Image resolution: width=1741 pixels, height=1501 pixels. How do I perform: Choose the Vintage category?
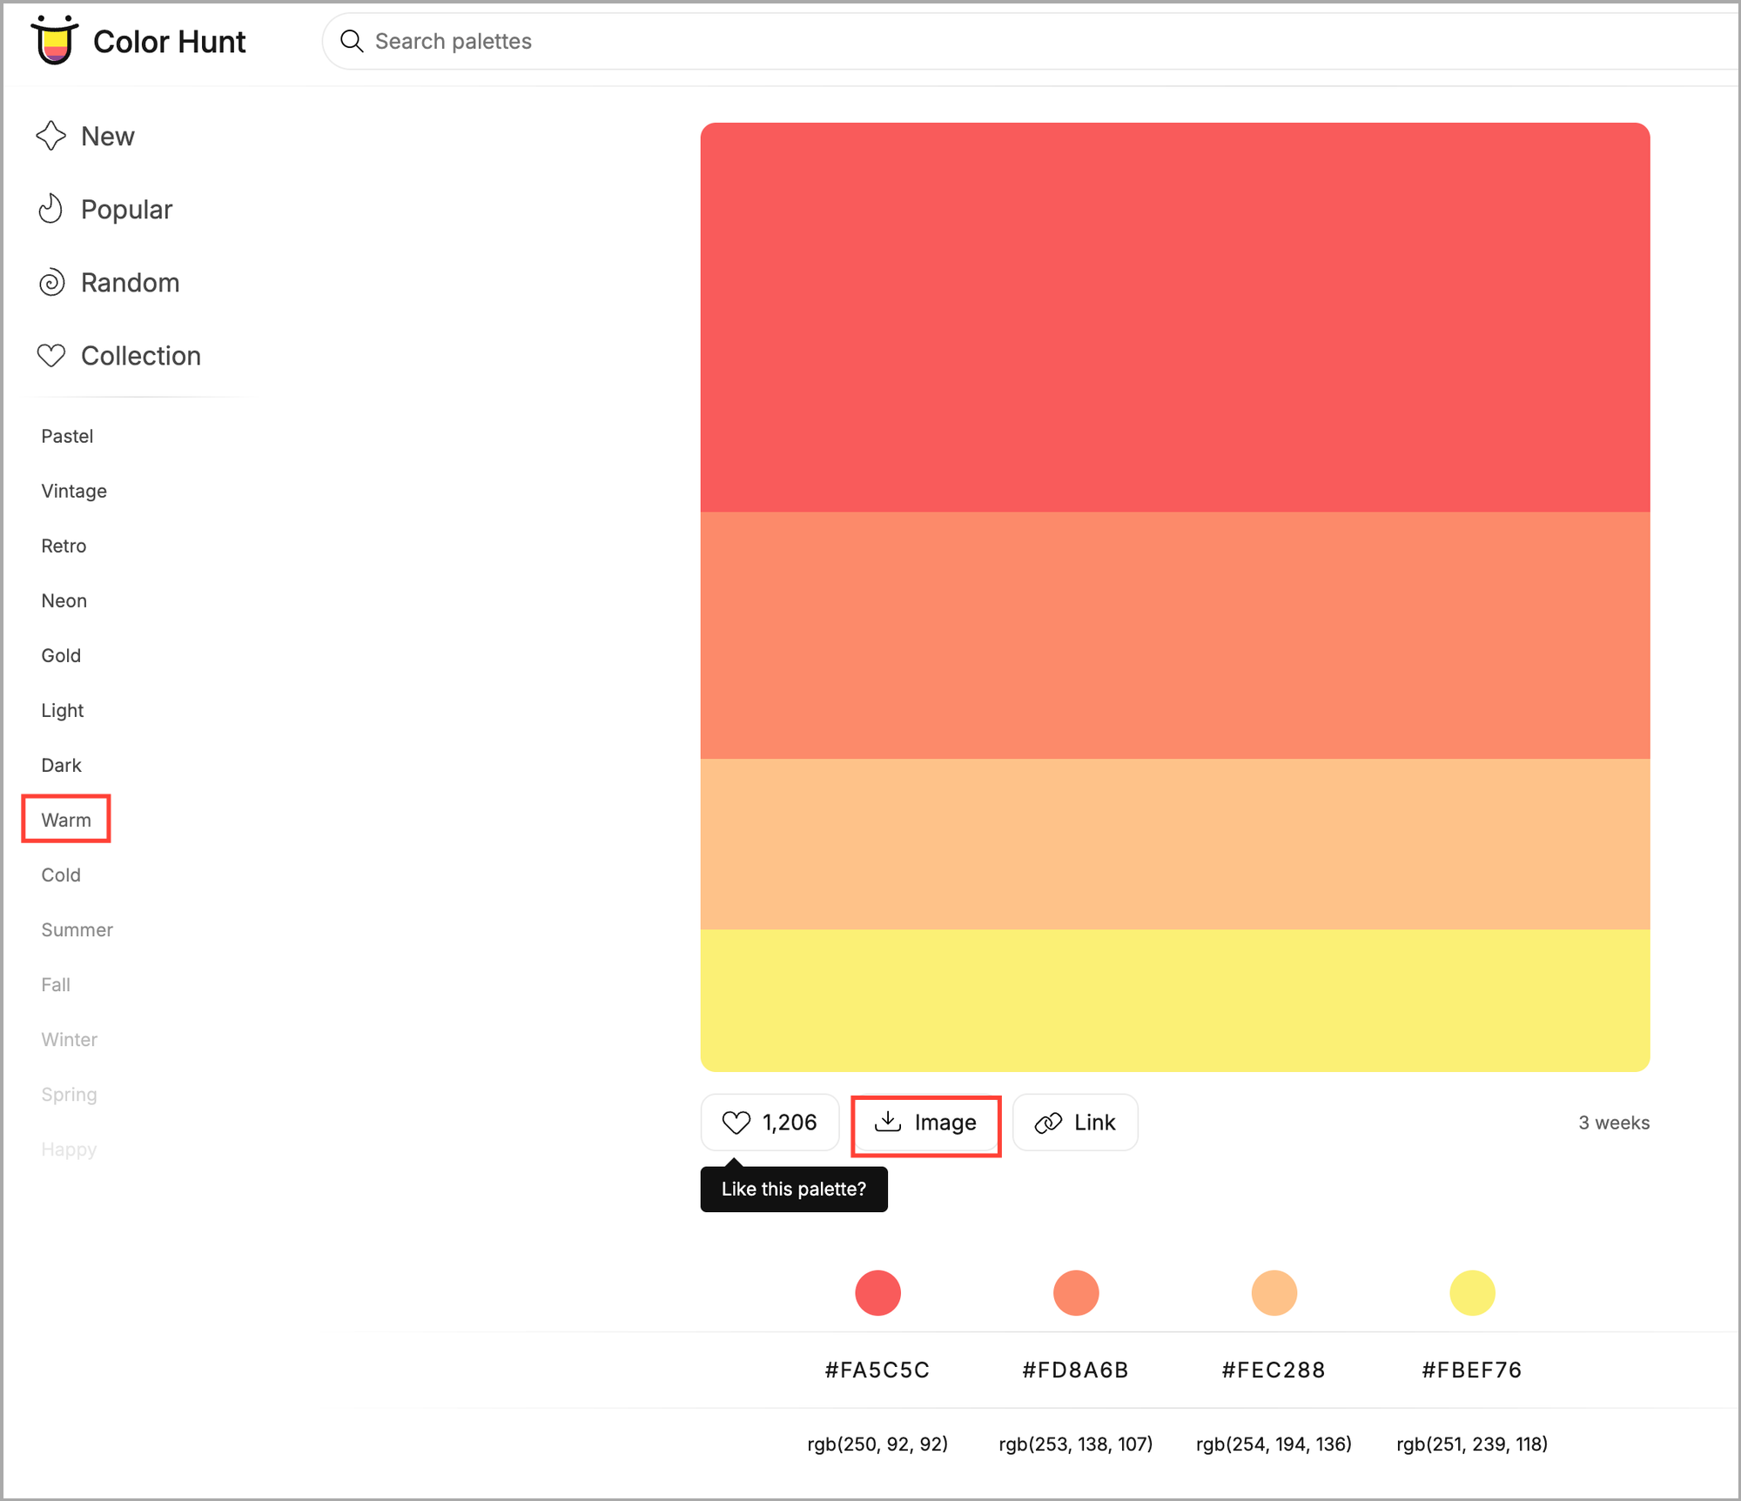point(74,491)
